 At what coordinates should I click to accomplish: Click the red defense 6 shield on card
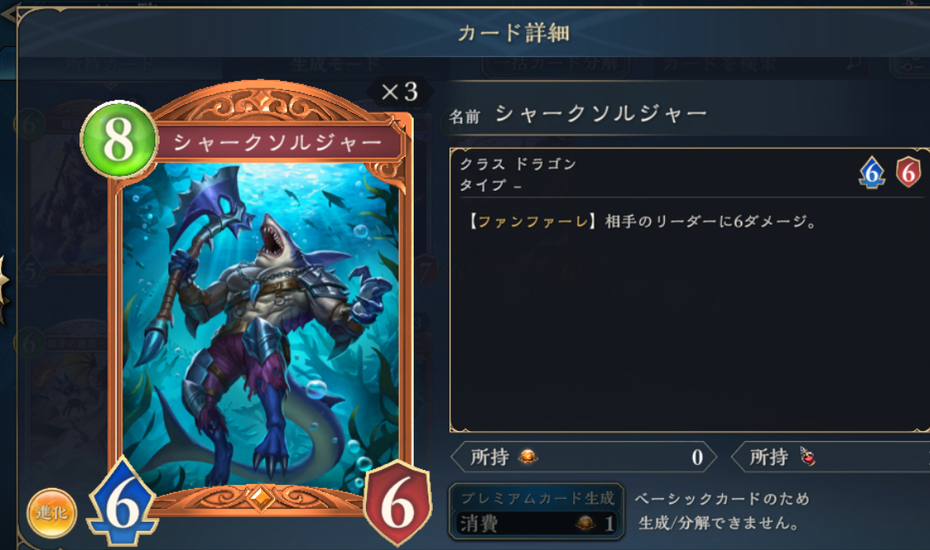397,503
